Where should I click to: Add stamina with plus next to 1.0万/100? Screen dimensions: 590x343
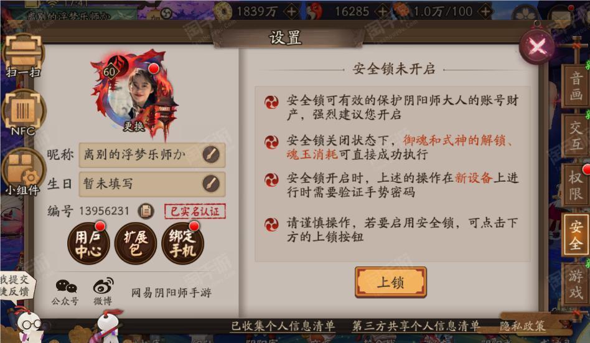[485, 11]
